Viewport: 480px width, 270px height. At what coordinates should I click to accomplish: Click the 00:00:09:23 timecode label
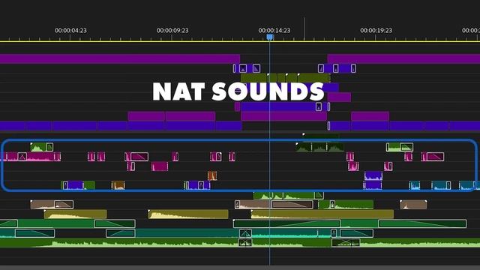(x=172, y=30)
